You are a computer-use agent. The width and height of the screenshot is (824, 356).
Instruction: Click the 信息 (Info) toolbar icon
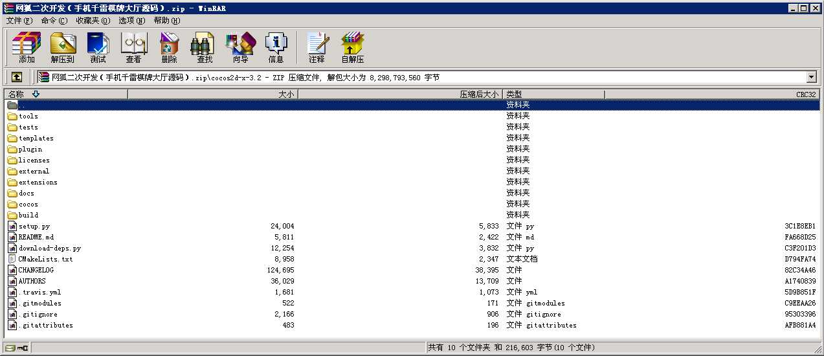click(x=276, y=47)
